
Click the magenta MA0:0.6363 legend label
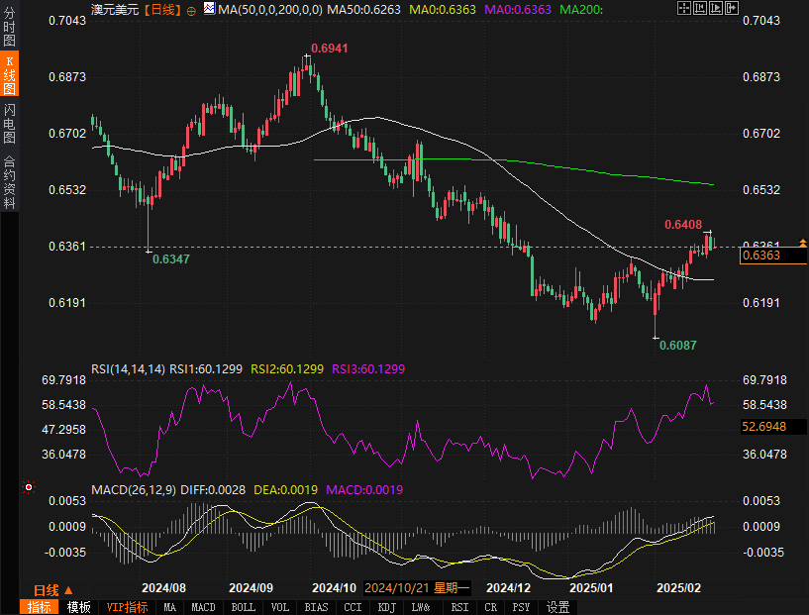tap(518, 9)
